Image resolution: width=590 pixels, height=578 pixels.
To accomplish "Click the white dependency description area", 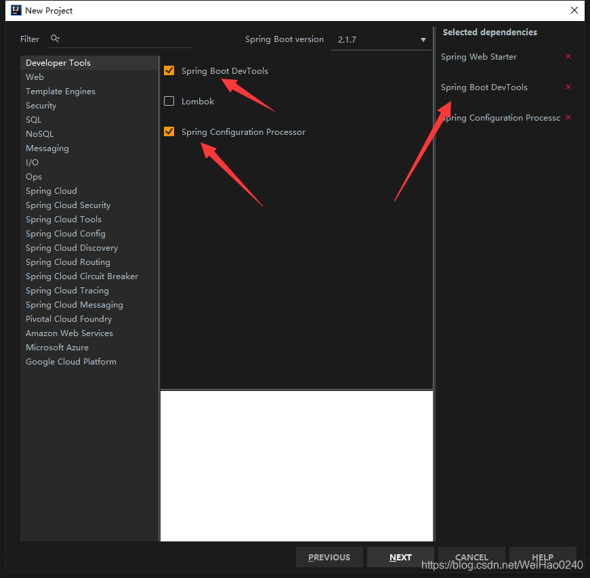I will coord(297,466).
